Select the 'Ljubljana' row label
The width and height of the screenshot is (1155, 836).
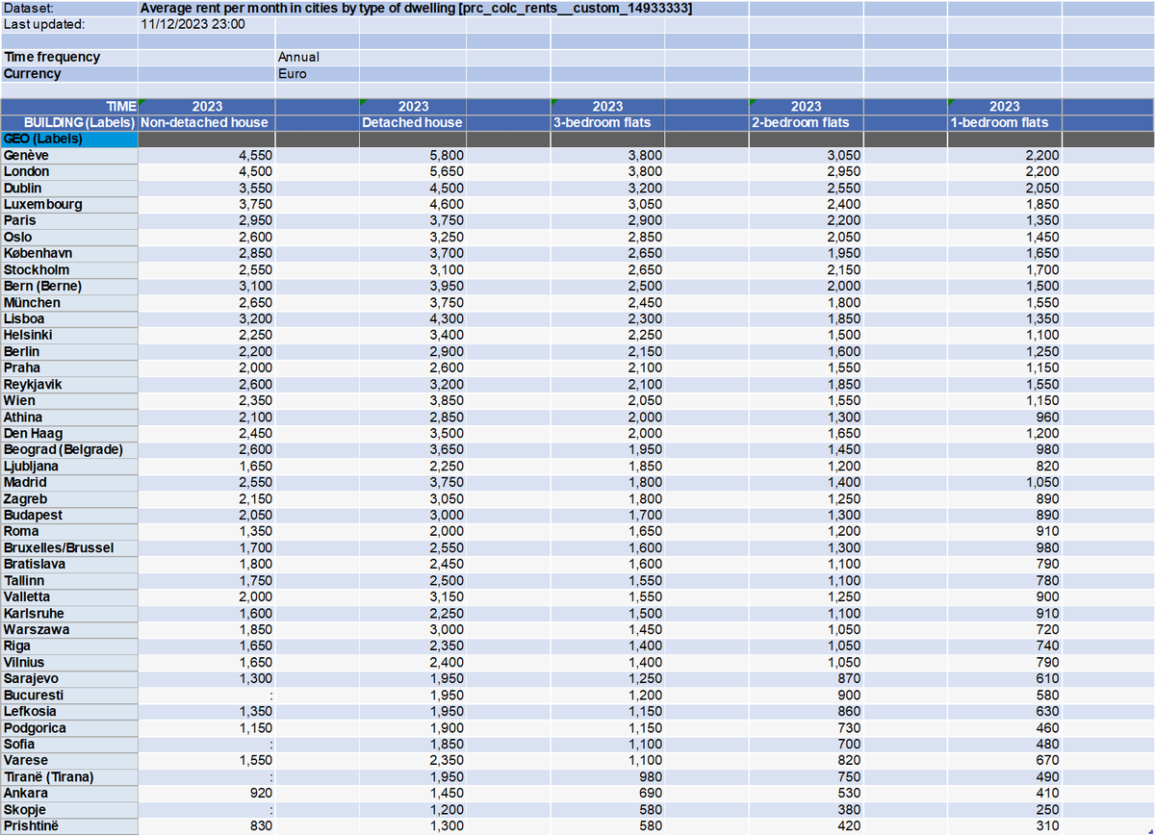point(69,466)
